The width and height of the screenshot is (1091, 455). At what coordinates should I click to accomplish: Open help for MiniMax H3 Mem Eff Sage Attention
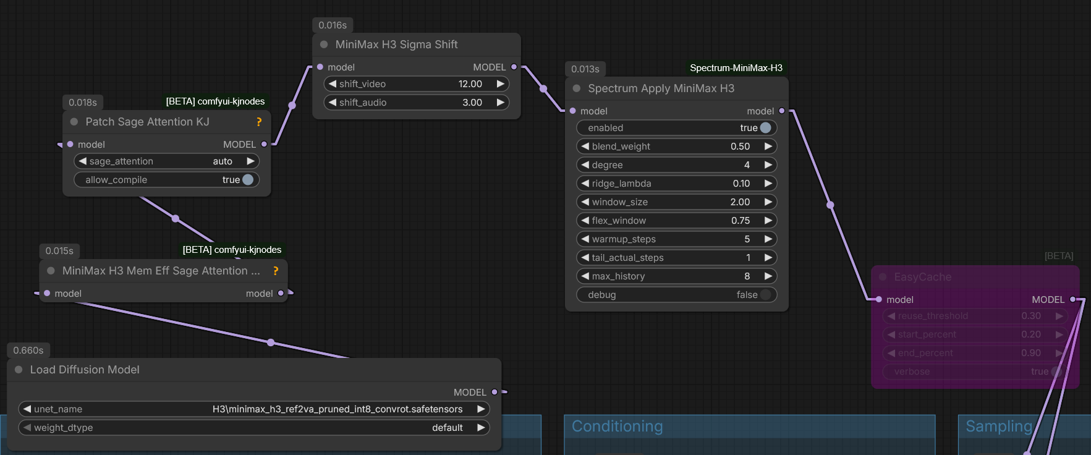tap(276, 271)
